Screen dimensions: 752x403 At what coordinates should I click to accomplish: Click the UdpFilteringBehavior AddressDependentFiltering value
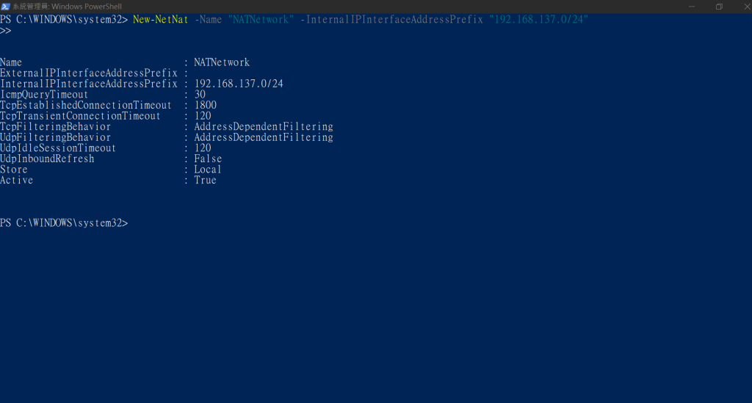tap(264, 137)
